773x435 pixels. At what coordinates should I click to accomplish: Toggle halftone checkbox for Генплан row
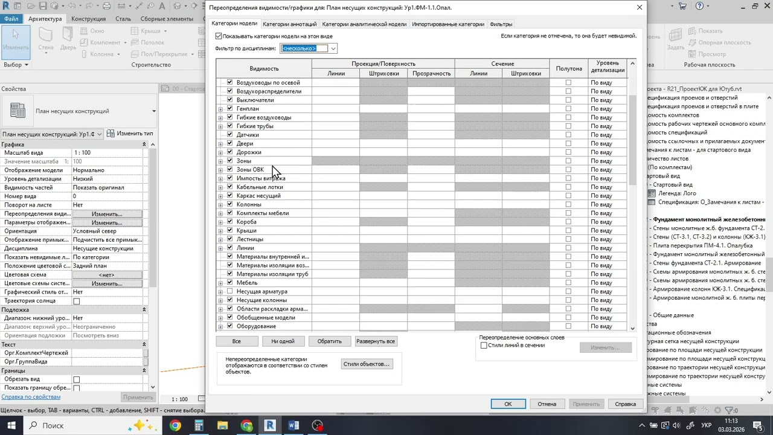(x=568, y=109)
